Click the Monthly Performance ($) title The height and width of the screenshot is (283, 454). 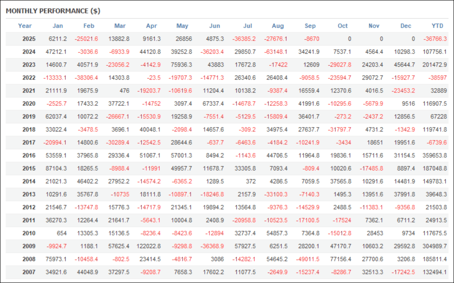point(53,11)
